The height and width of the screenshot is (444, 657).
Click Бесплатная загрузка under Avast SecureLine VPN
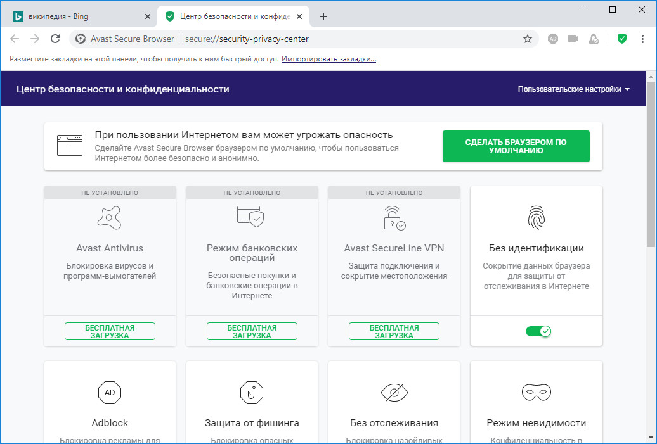click(x=394, y=331)
